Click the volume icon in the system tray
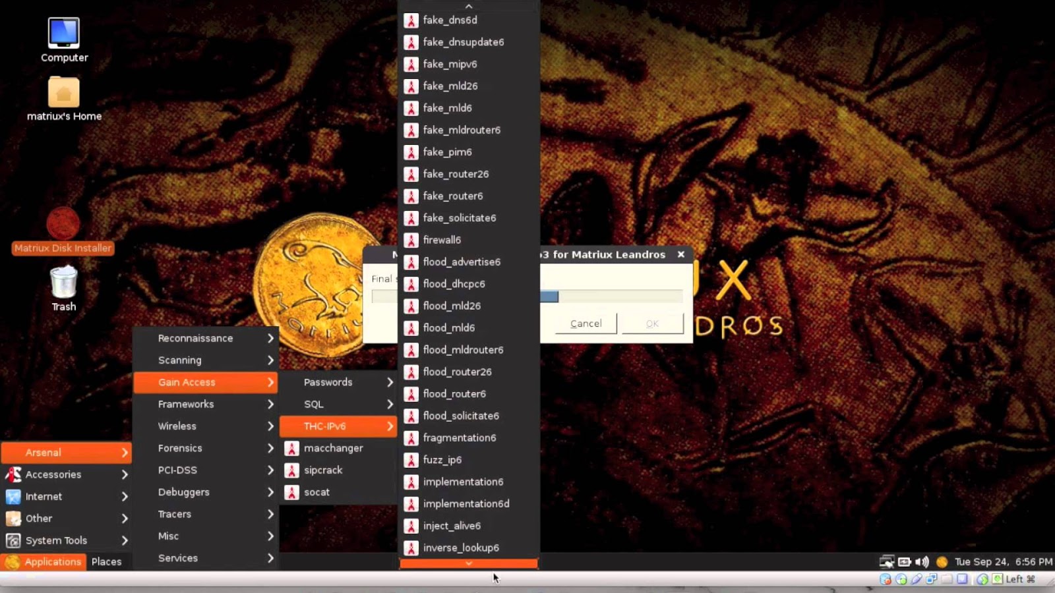1055x593 pixels. [x=922, y=561]
